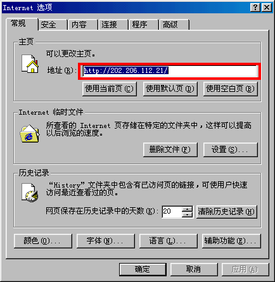Click 使用空白页 button
This screenshot has width=275, height=282.
pos(231,89)
